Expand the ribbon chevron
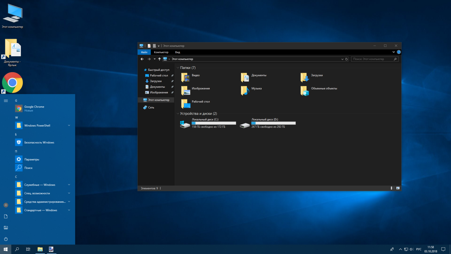 pos(394,52)
